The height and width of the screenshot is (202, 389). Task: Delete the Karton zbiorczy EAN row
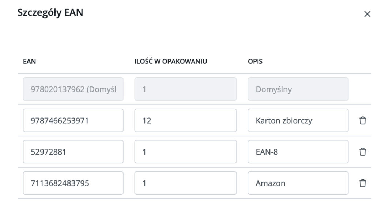(x=362, y=120)
